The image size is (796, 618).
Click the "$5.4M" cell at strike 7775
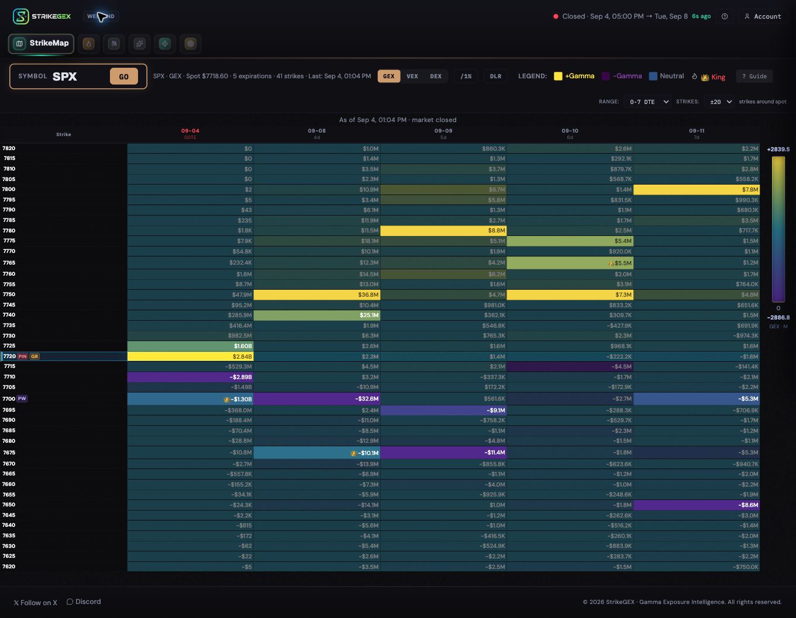tap(570, 241)
